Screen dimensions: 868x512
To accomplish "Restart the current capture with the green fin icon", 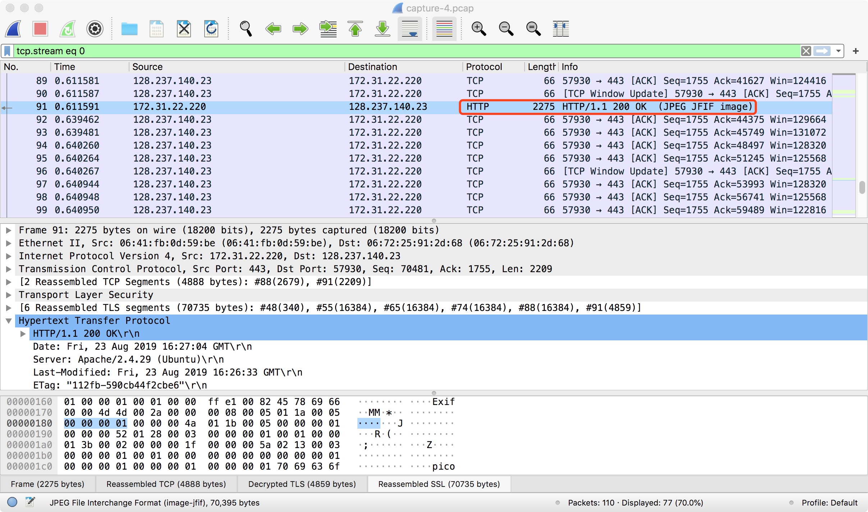I will tap(68, 29).
